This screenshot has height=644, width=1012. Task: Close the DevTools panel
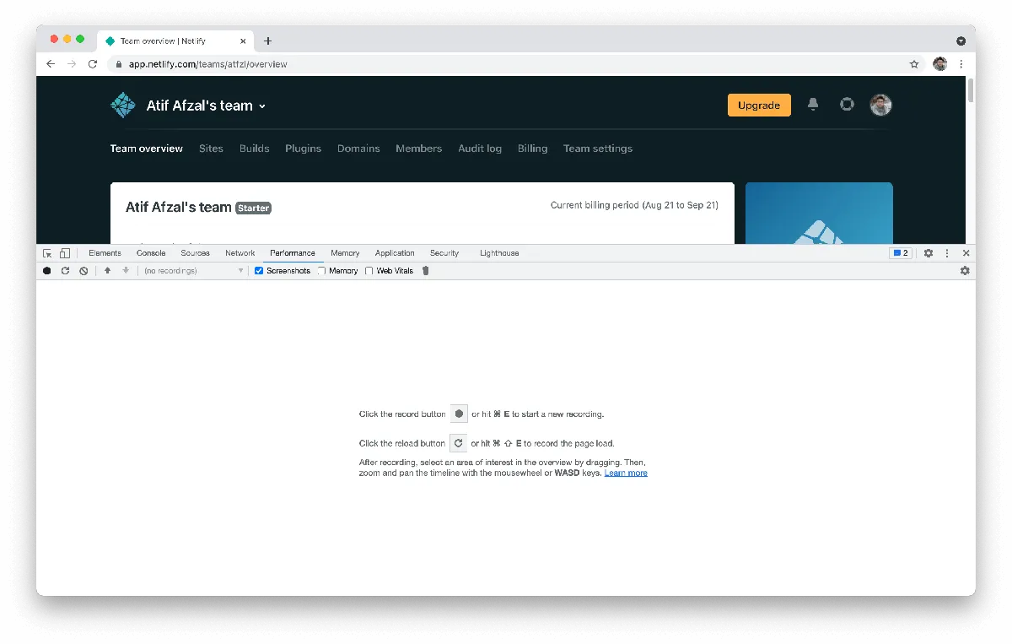click(x=966, y=253)
